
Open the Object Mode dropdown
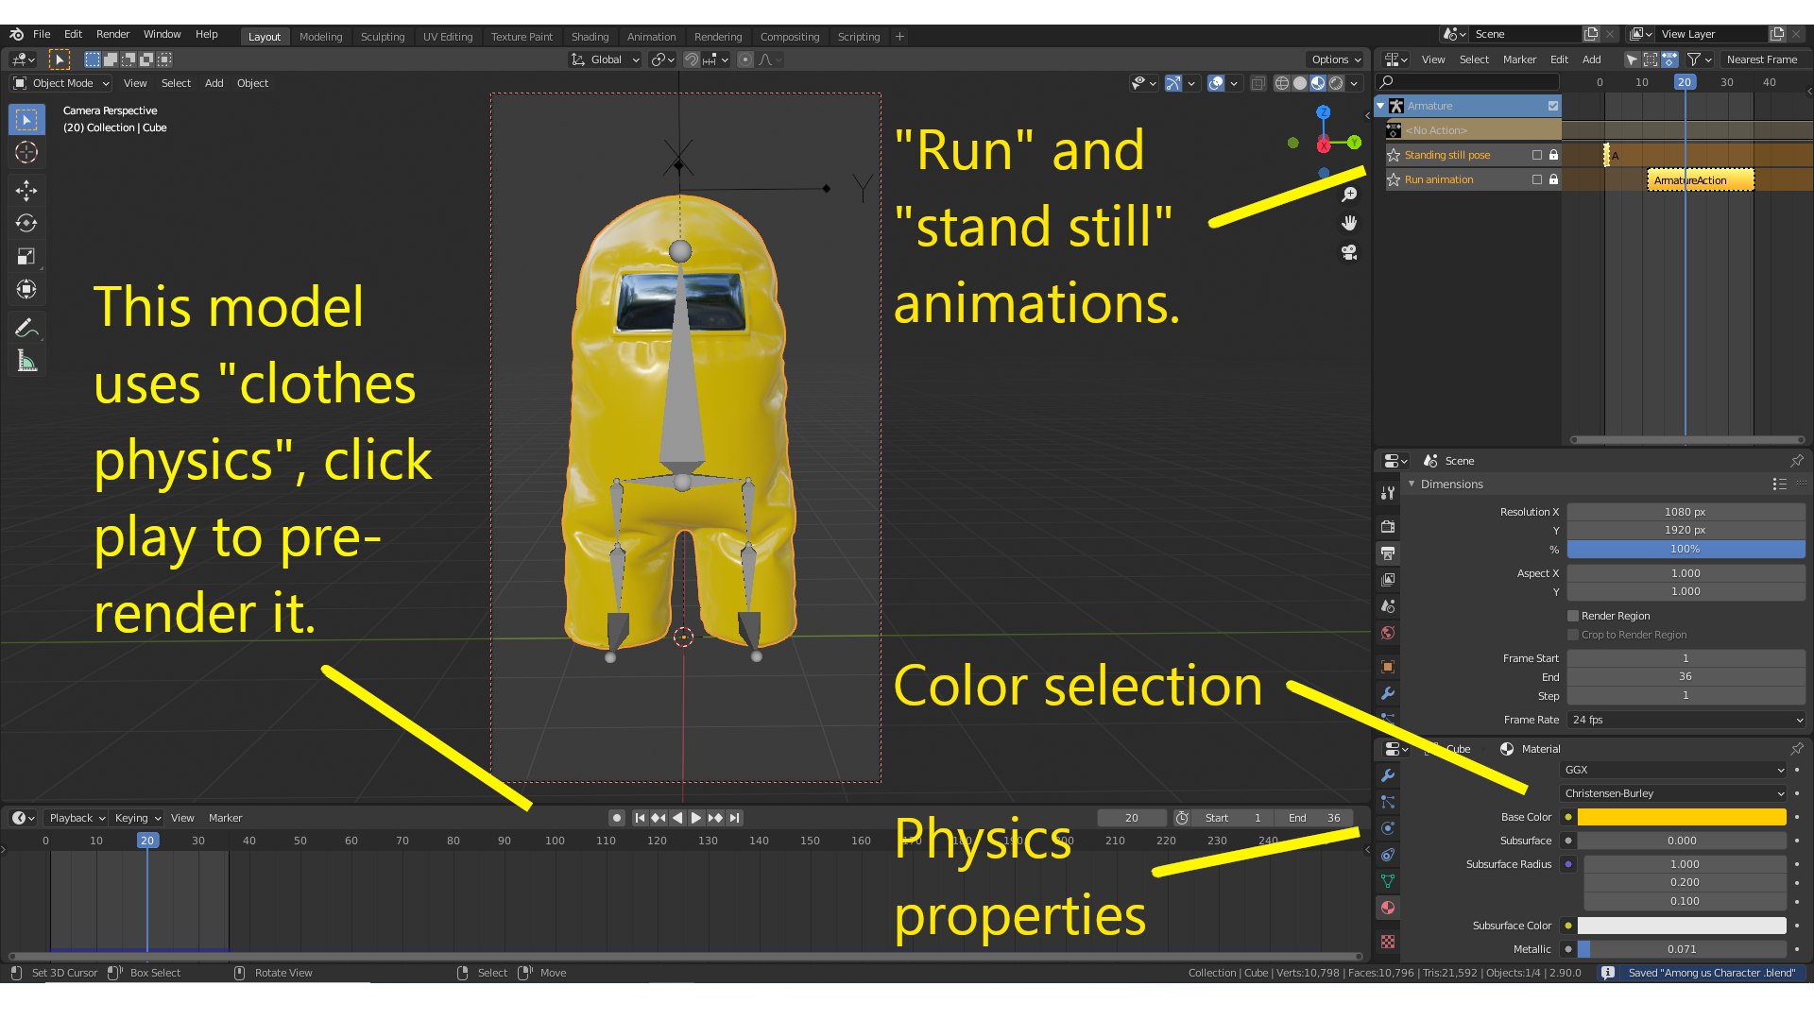pos(61,83)
